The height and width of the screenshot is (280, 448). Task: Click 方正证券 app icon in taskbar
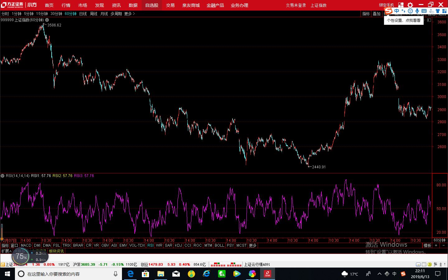click(268, 274)
